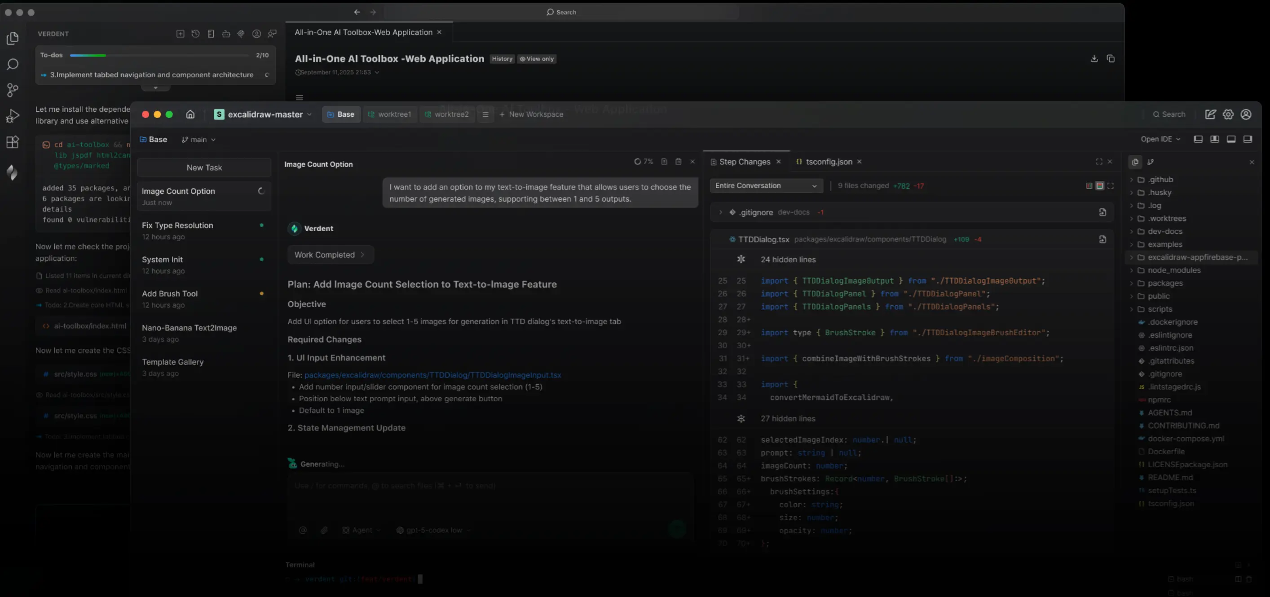Open the settings gear icon
The height and width of the screenshot is (597, 1270).
click(1228, 114)
